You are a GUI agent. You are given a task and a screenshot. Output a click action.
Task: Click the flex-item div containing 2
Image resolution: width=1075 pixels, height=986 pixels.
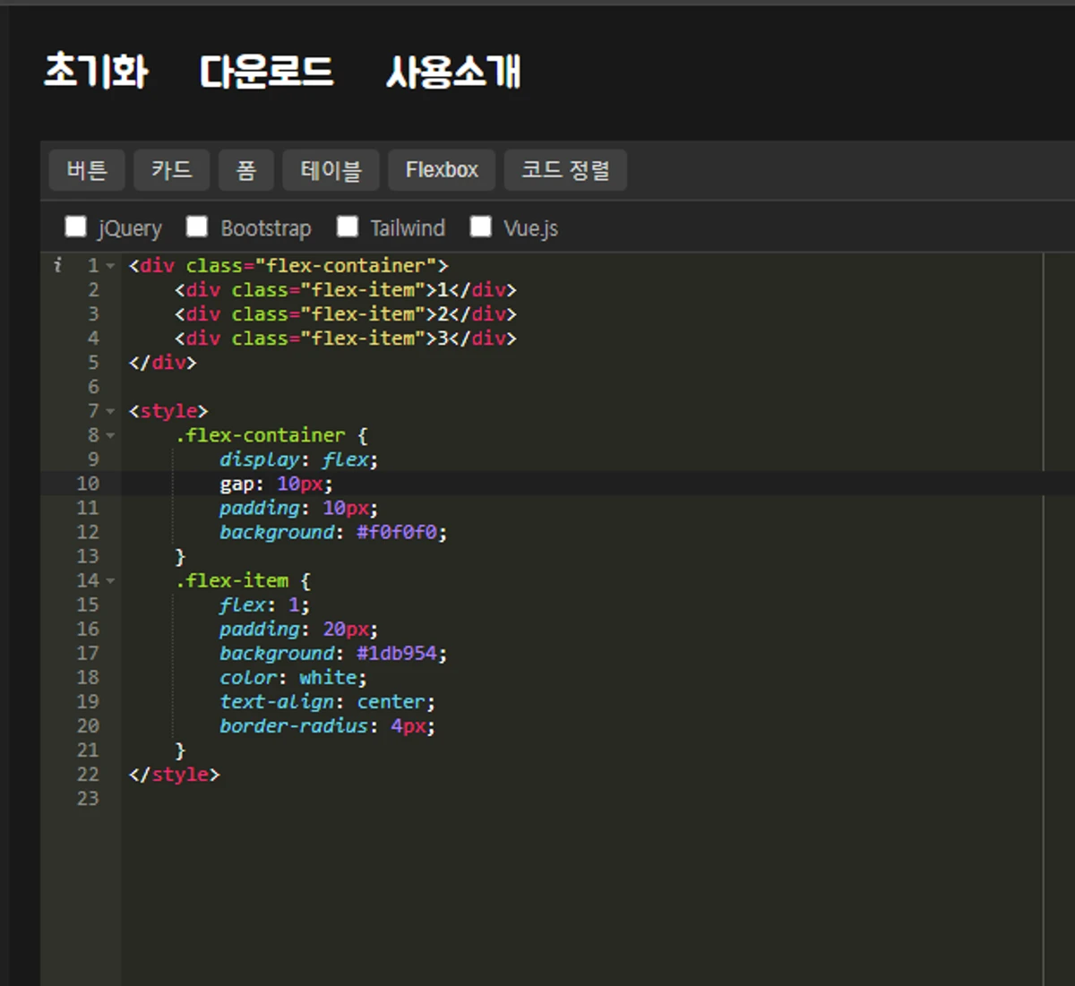point(346,314)
